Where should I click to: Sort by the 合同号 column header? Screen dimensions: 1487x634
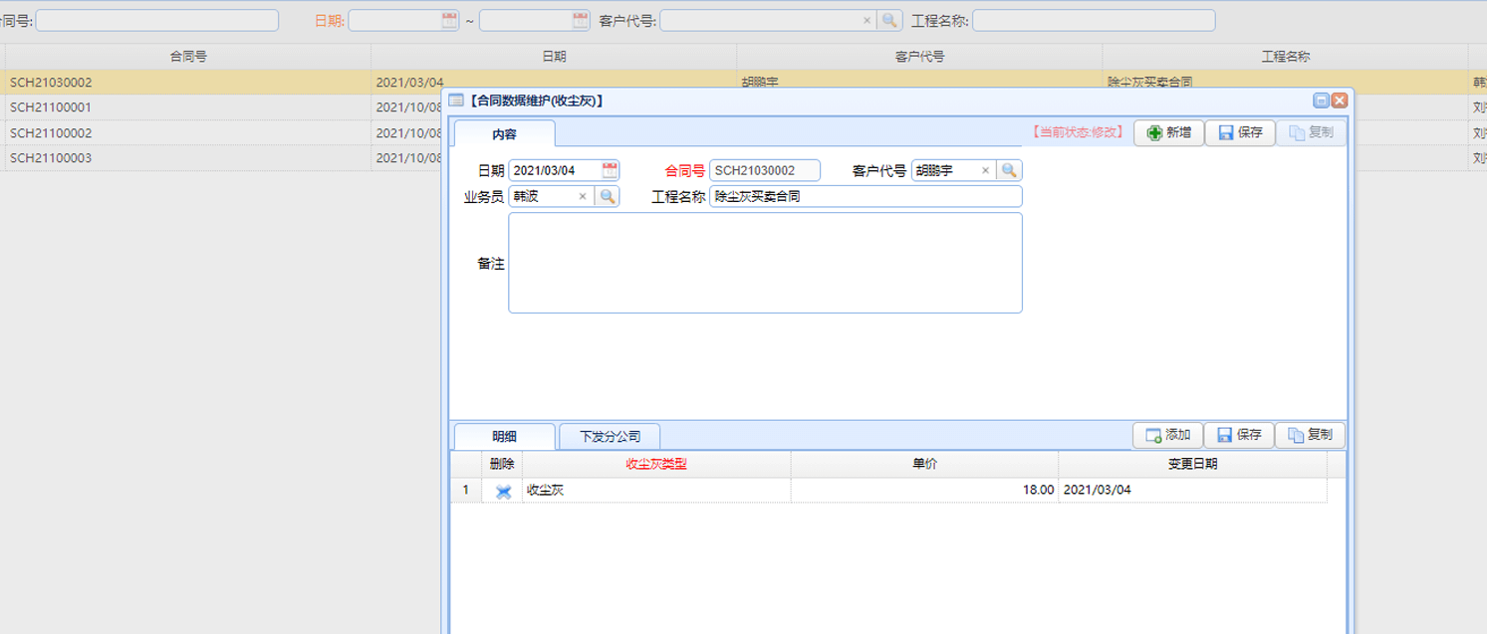(188, 57)
